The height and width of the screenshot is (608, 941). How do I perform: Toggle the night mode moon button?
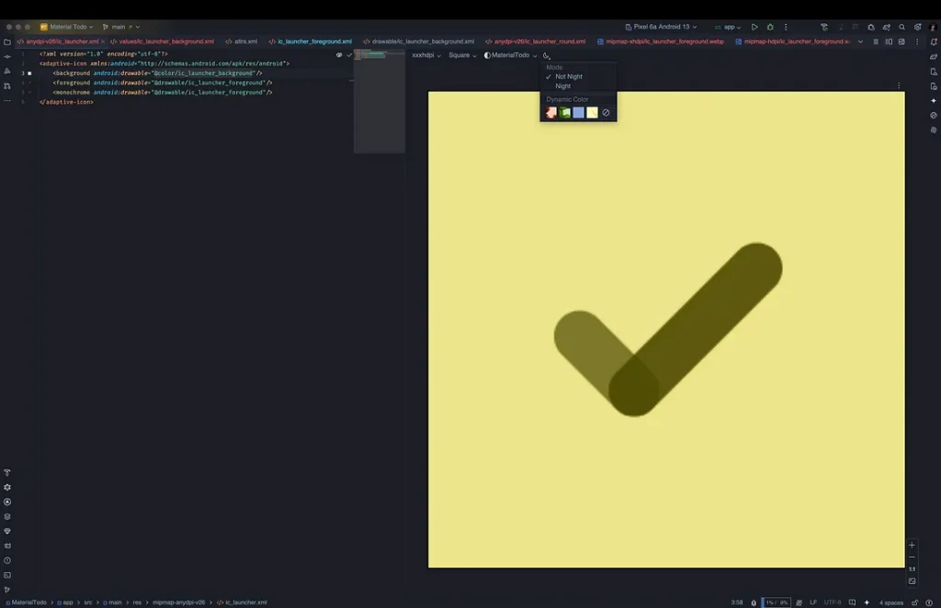546,55
